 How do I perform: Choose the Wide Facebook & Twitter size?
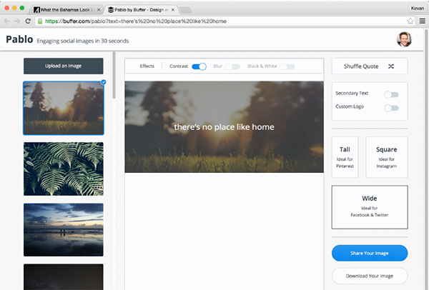coord(370,207)
